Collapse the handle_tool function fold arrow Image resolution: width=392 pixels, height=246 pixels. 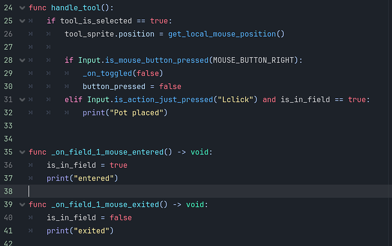click(x=22, y=8)
